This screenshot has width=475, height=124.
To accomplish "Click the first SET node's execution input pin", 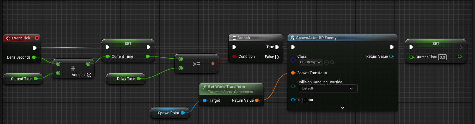I will coord(107,47).
